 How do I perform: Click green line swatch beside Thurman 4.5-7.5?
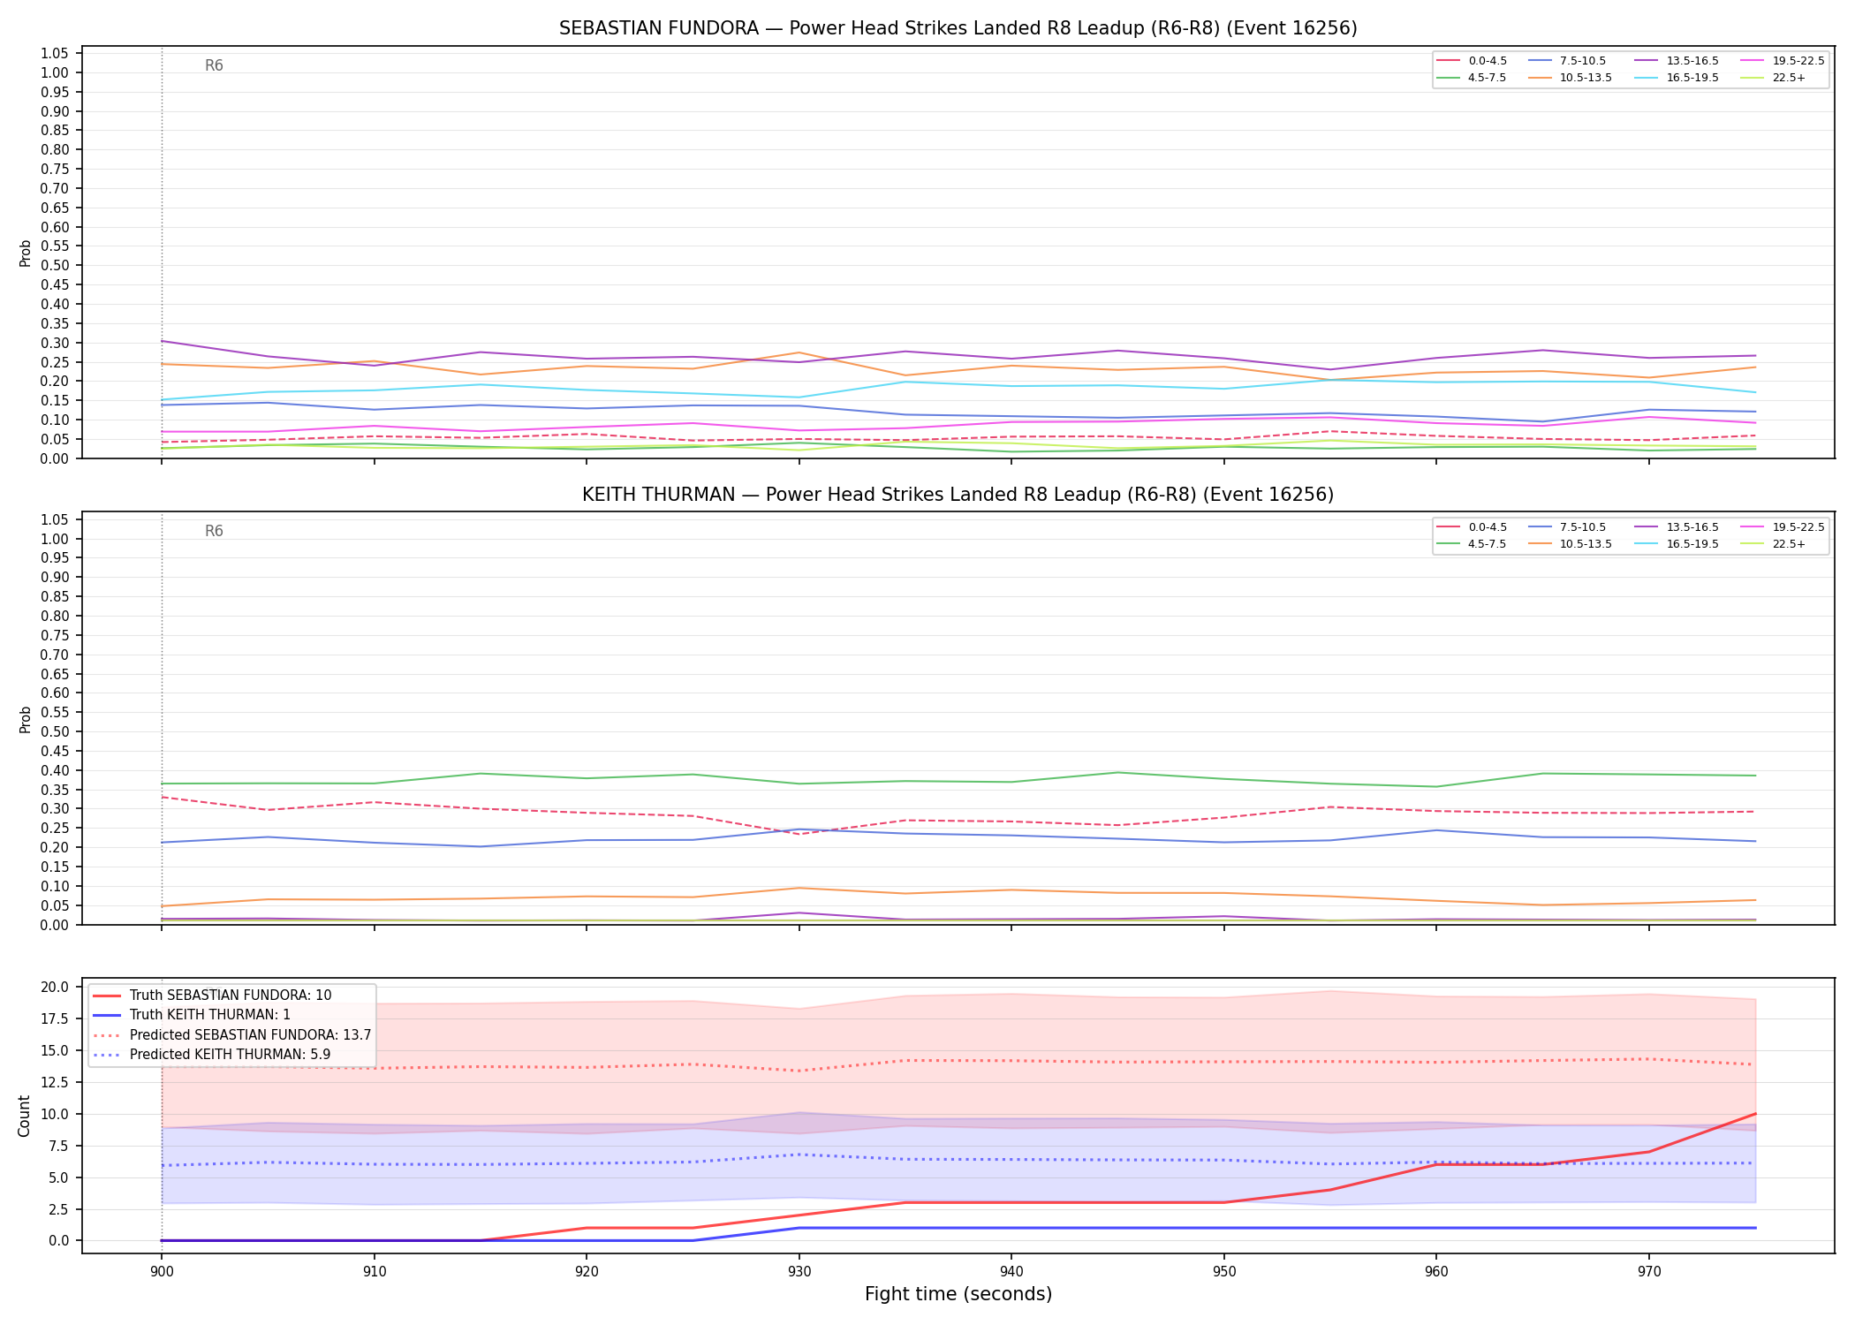point(1449,544)
